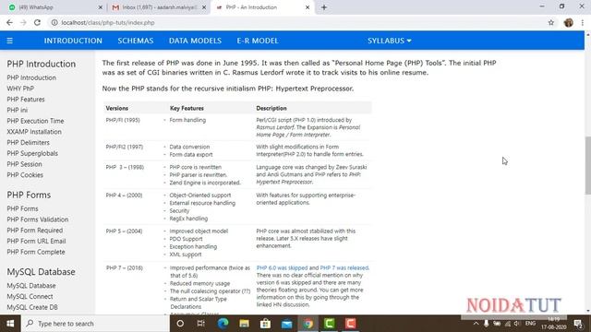The image size is (591, 332).
Task: Switch to the Gmail Inbox tab
Action: pyautogui.click(x=159, y=7)
